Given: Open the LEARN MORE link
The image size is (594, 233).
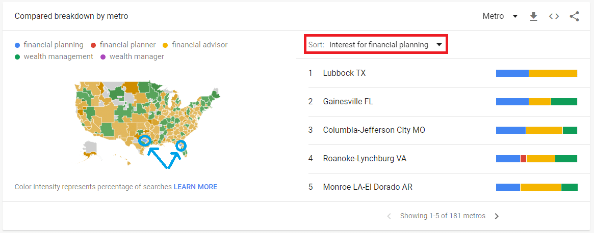Looking at the screenshot, I should coord(195,187).
